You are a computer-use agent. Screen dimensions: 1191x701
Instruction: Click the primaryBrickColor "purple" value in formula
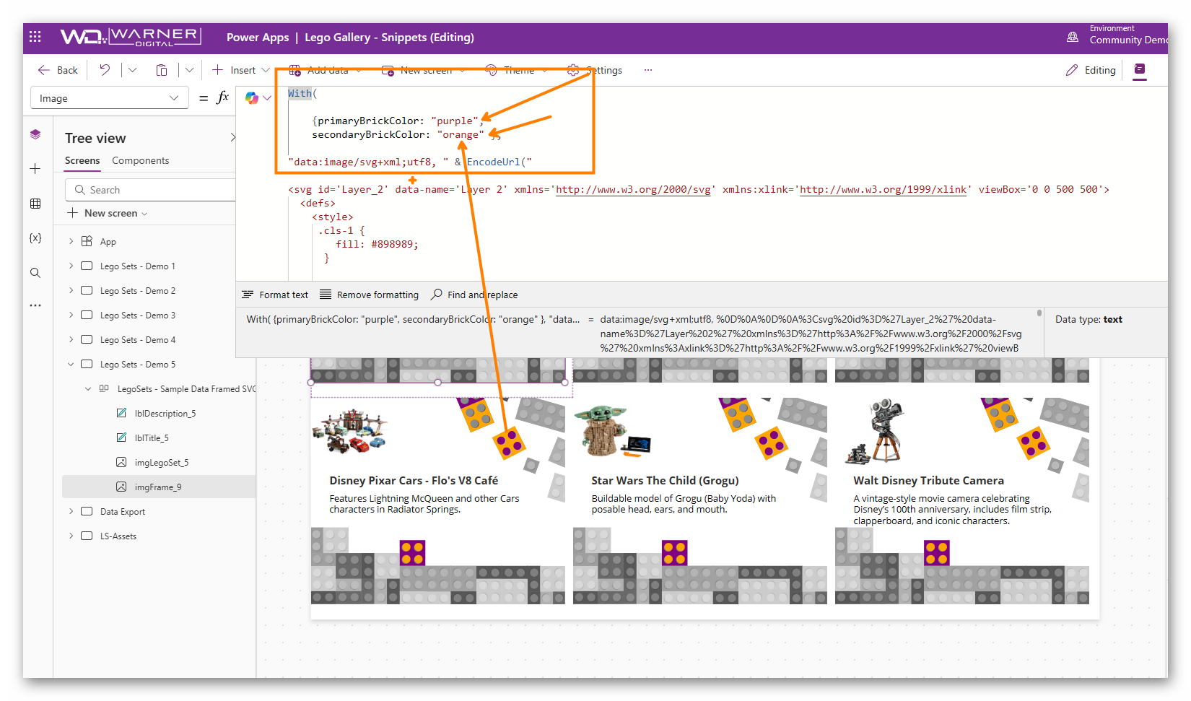click(x=455, y=121)
